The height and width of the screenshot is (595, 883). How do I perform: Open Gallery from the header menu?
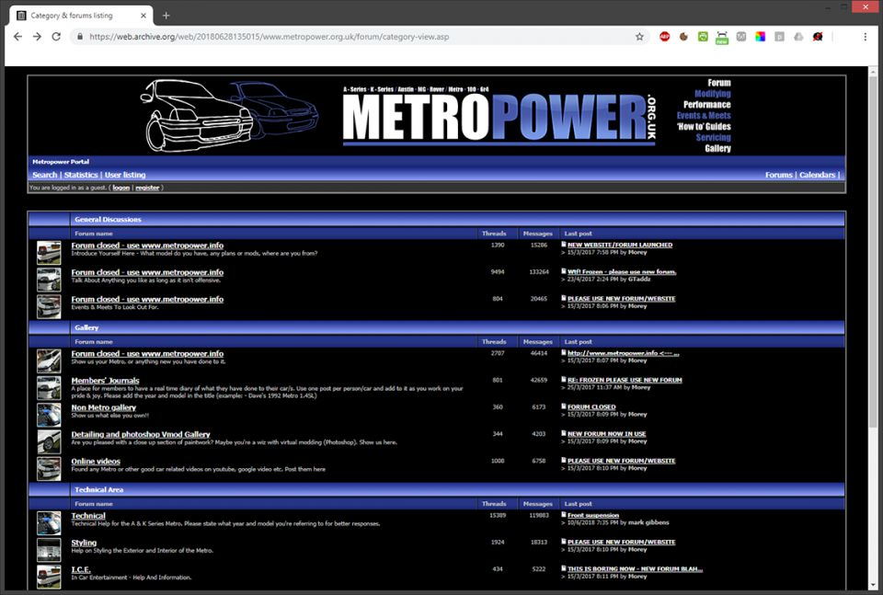pos(717,149)
